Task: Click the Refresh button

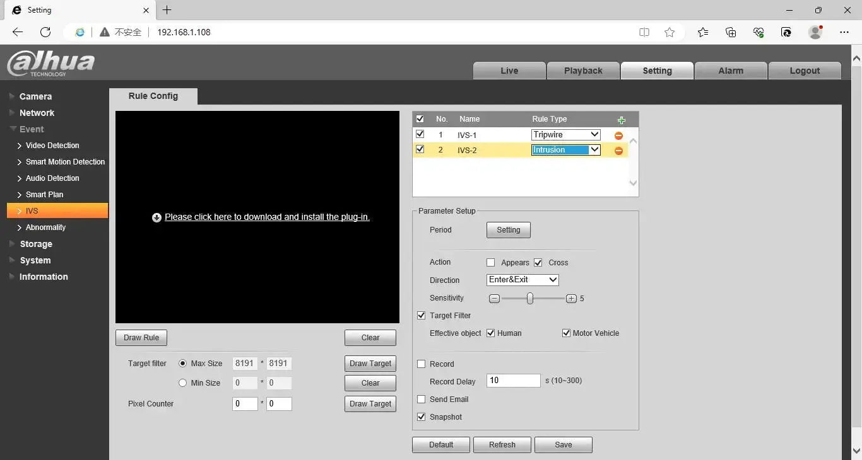Action: (x=502, y=445)
